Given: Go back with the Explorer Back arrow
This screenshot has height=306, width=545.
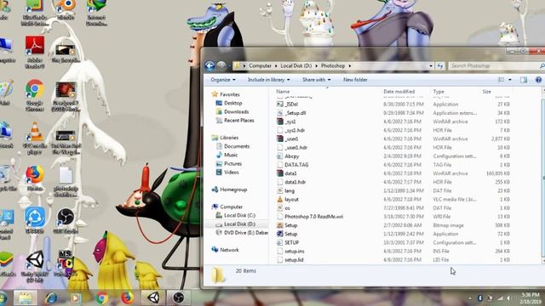Looking at the screenshot, I should (209, 65).
